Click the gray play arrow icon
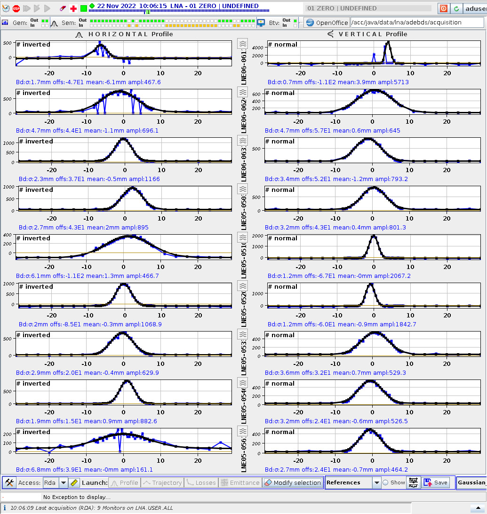487x514 pixels. tap(47, 8)
